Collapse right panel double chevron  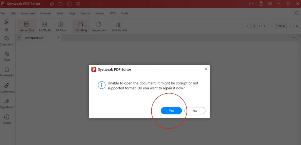click(x=300, y=36)
